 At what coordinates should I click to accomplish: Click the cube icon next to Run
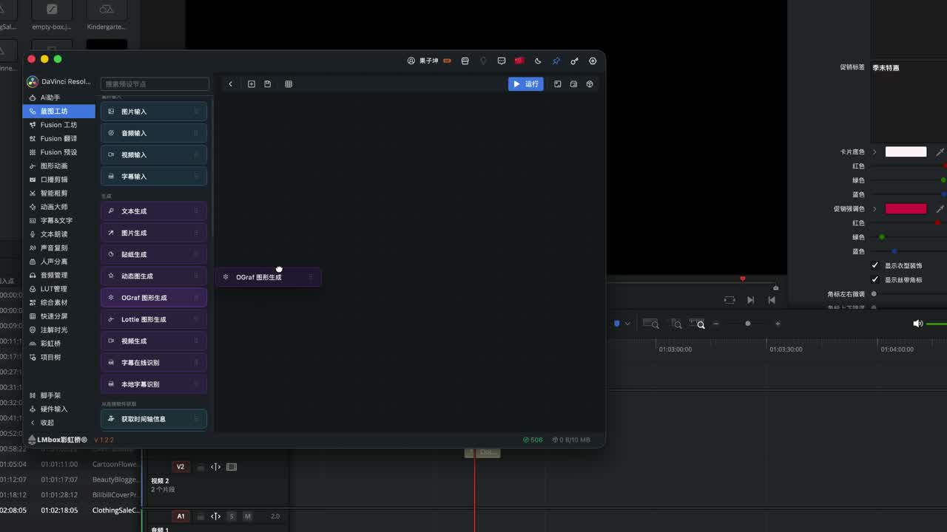click(x=590, y=84)
